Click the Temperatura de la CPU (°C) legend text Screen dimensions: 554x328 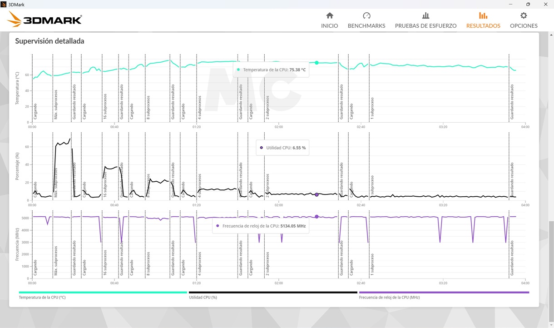pyautogui.click(x=42, y=298)
